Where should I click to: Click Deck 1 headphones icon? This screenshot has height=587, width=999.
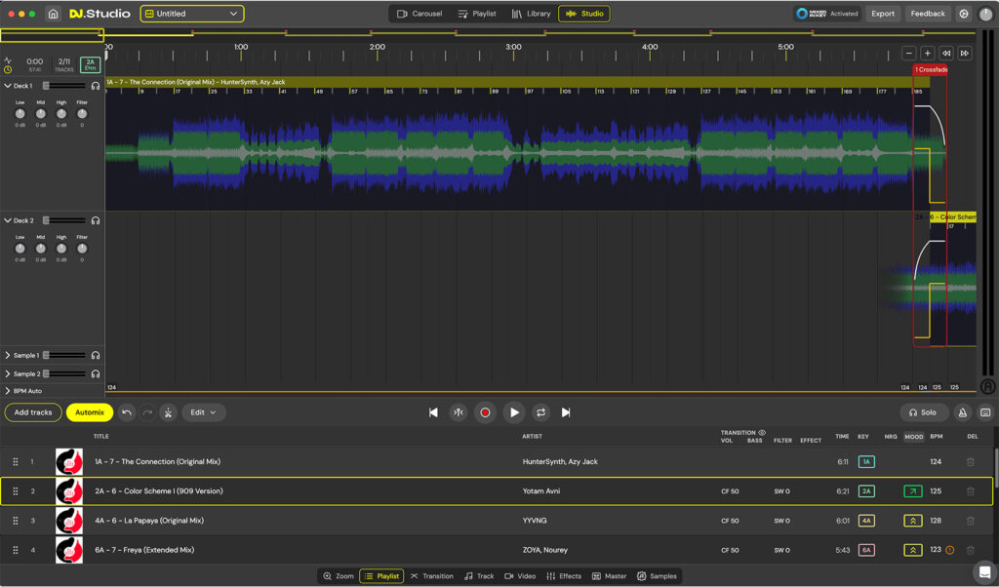[96, 86]
